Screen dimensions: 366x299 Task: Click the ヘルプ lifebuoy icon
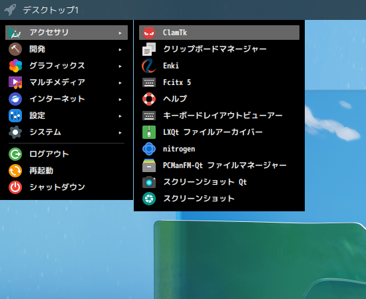149,99
